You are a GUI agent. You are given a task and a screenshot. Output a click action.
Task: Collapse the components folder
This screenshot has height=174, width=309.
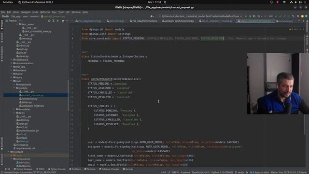[x=11, y=159]
